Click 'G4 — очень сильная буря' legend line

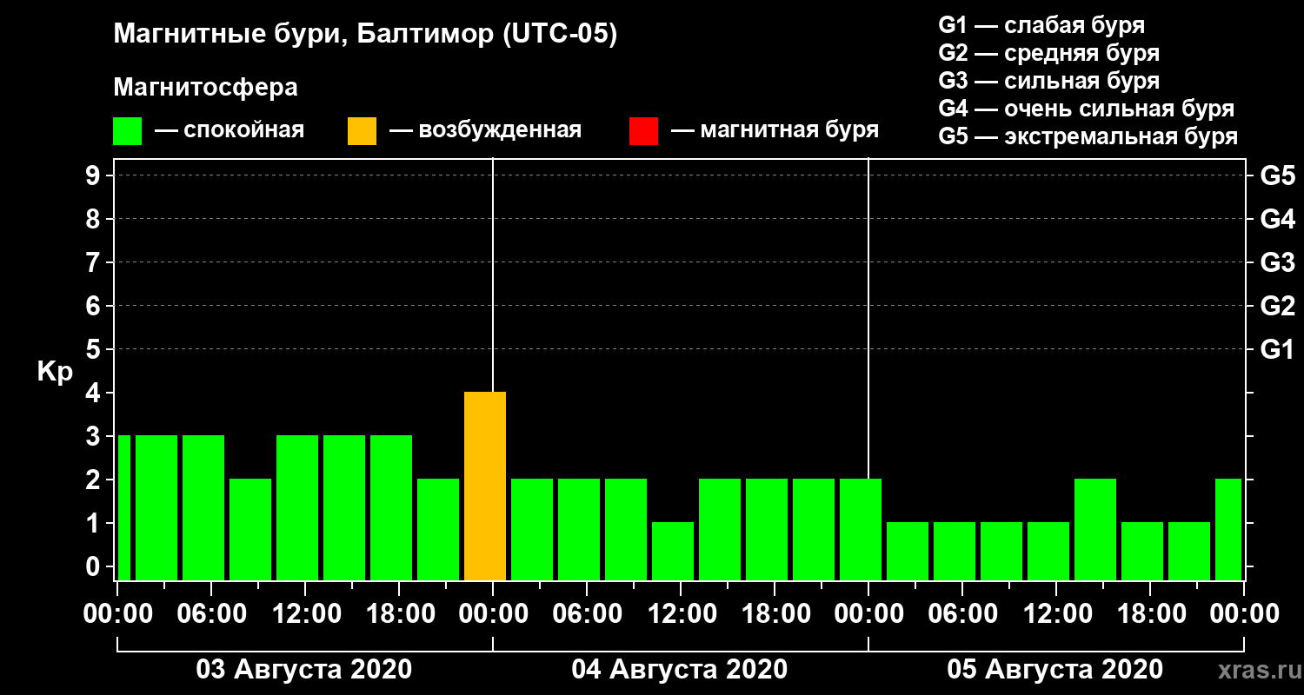1086,109
